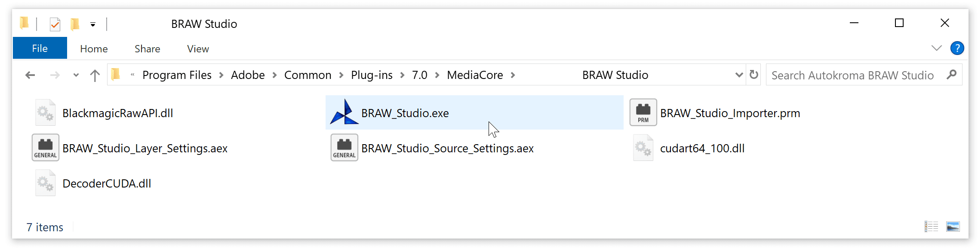Click the BRAW_Studio_Importer.prm plugin icon

click(643, 112)
